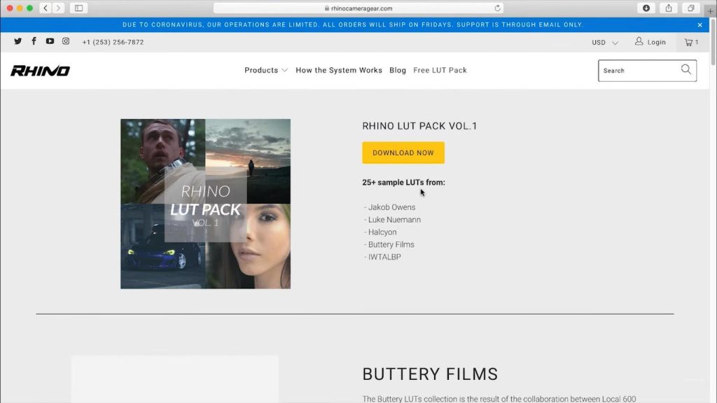The width and height of the screenshot is (717, 403).
Task: Expand the USD currency dropdown
Action: (x=604, y=43)
